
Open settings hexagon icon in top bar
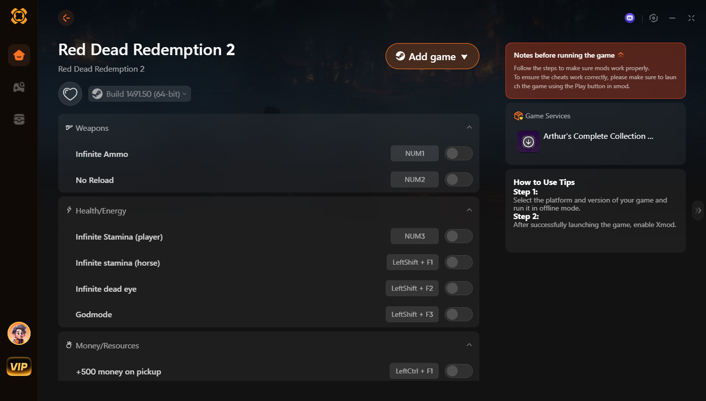(x=653, y=18)
